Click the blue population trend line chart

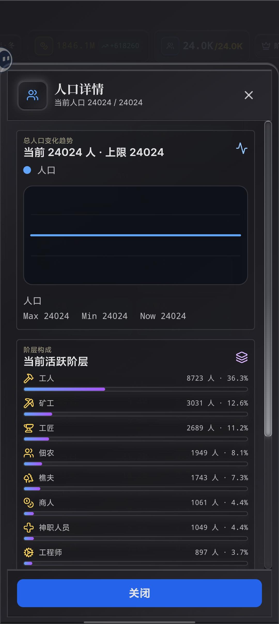pos(136,235)
